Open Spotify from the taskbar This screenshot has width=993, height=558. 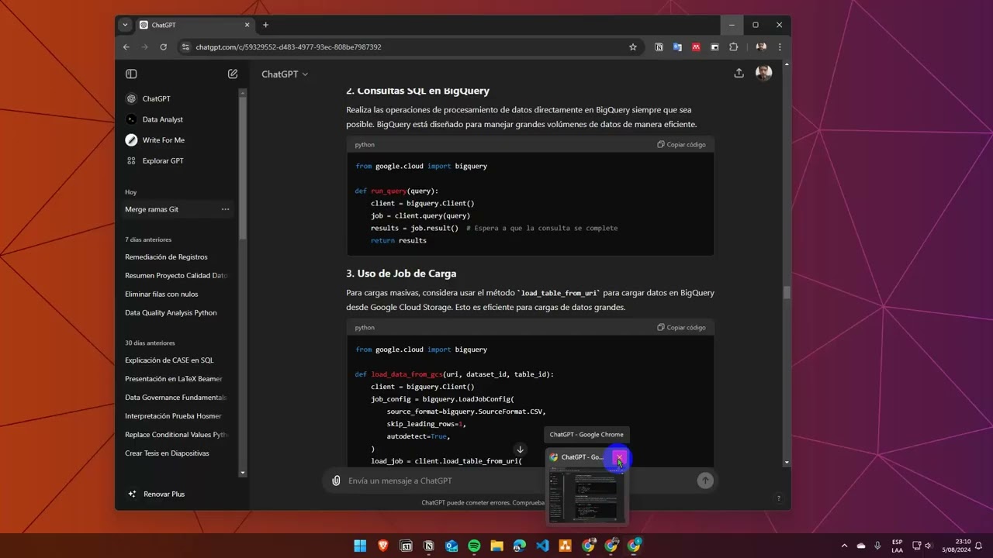(x=474, y=546)
